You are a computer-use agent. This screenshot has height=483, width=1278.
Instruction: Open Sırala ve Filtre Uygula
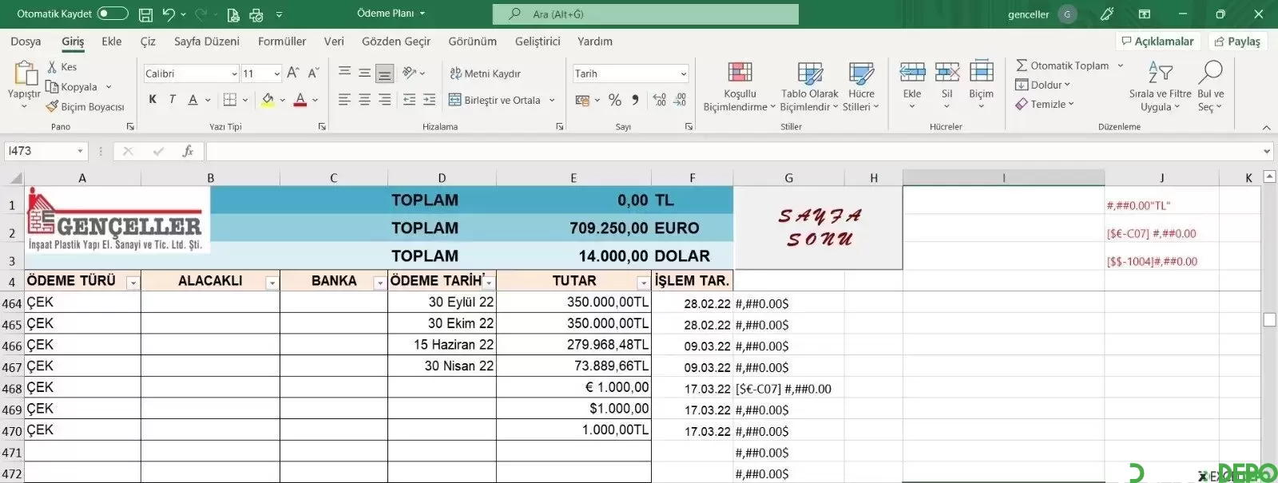coord(1160,86)
